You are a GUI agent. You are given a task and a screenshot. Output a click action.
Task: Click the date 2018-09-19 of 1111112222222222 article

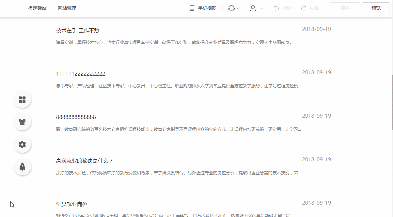316,72
